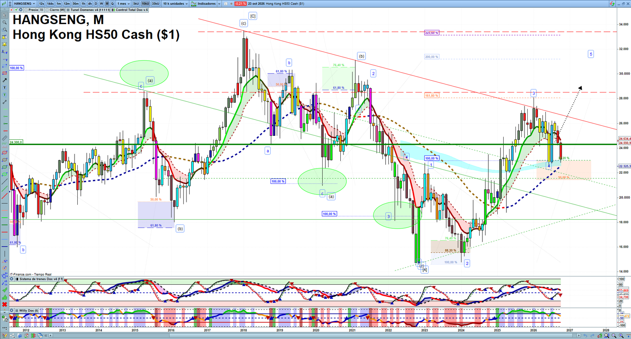Click the red plus icon above the Precio label

pos(11,10)
